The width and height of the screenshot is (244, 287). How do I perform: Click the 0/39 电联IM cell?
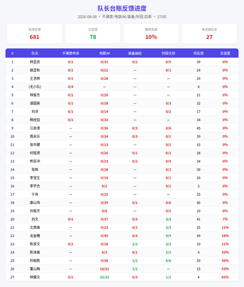point(104,203)
